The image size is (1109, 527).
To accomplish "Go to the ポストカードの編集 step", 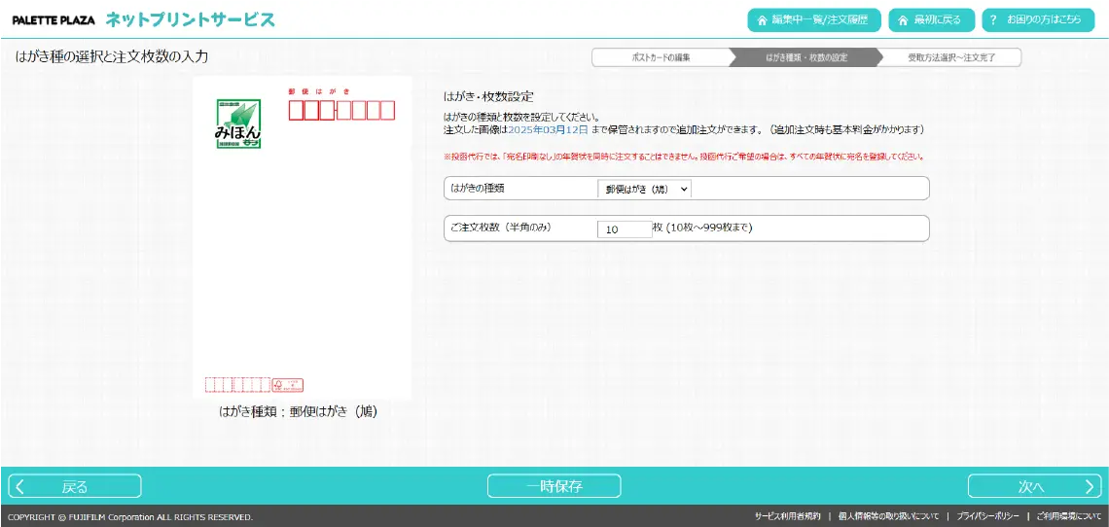I will pyautogui.click(x=662, y=57).
